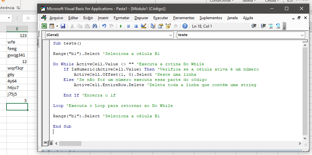Open the Properties Window icon

pos(160,26)
